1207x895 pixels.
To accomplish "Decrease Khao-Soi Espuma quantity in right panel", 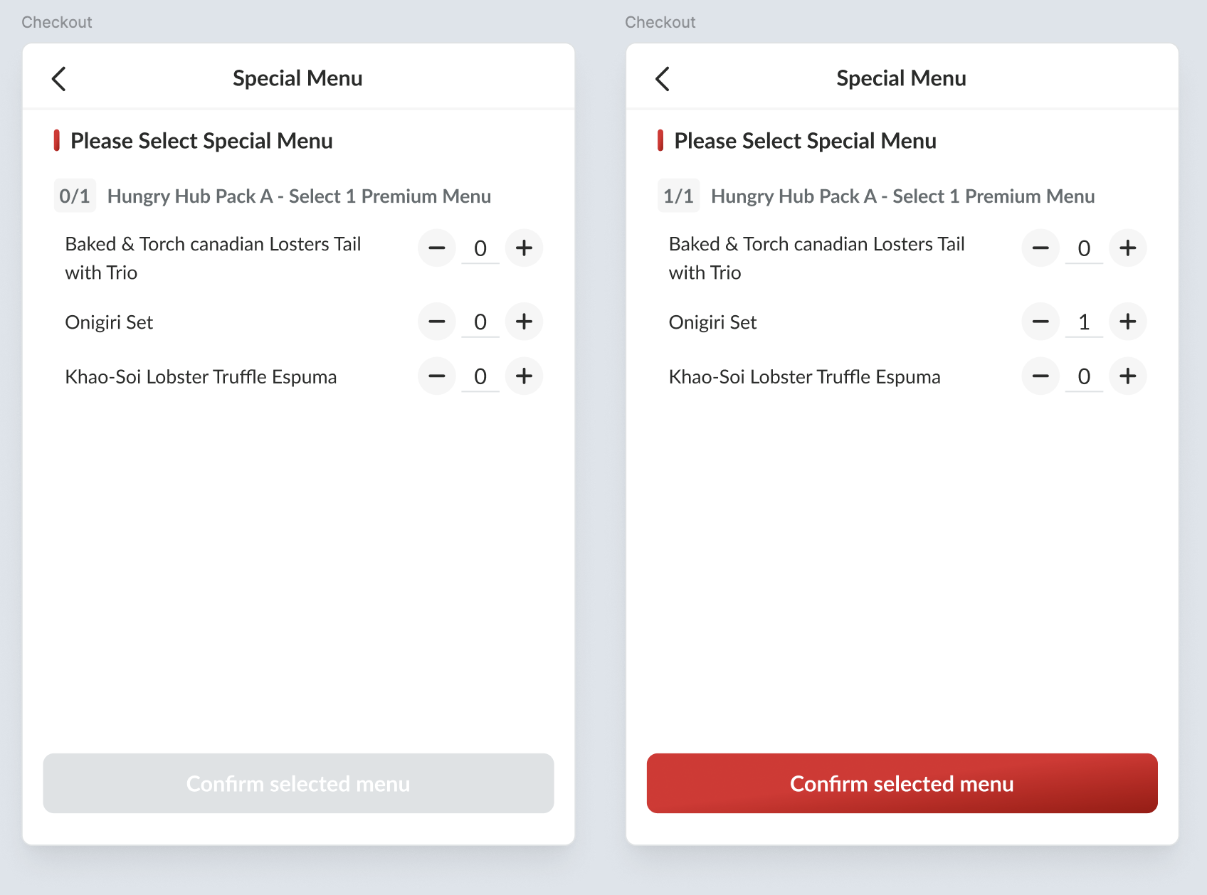I will (x=1040, y=376).
